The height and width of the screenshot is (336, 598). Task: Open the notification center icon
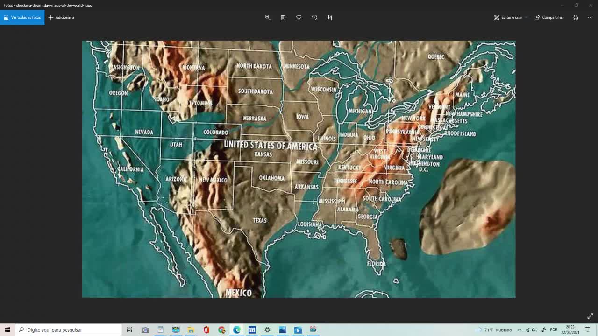[x=588, y=330]
